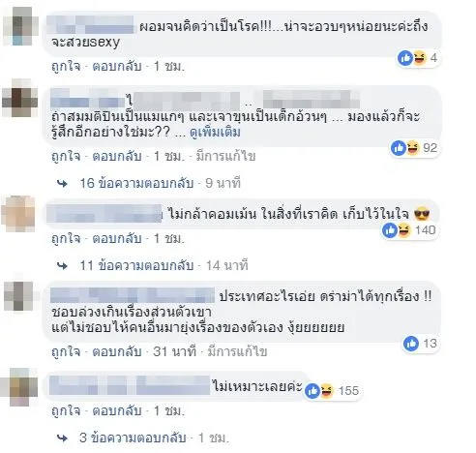Click the reply arrow icon next to 3 ข้อความตอบกลับ
The image size is (476, 453).
[x=62, y=438]
